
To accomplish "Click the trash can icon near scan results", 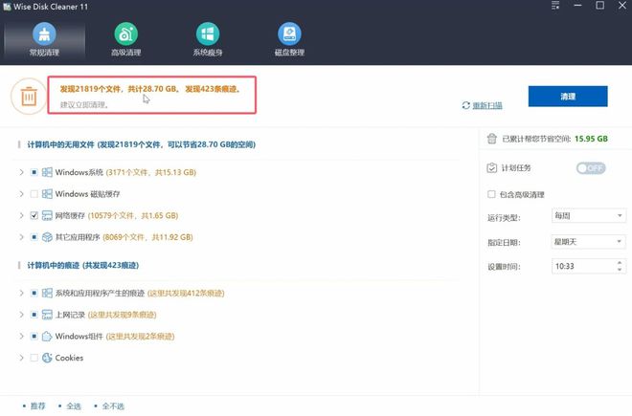I will click(27, 96).
